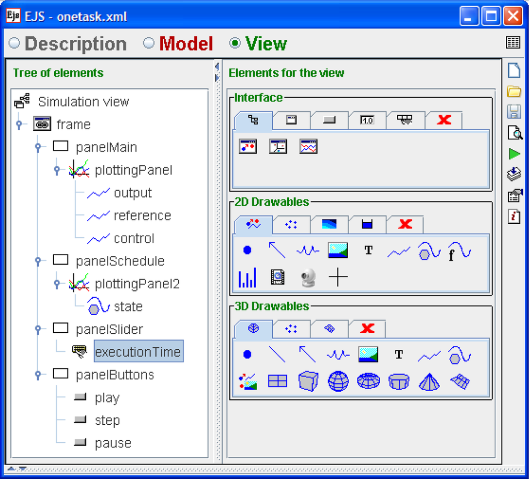The image size is (529, 479).
Task: Switch to the Model radio button
Action: coord(149,43)
